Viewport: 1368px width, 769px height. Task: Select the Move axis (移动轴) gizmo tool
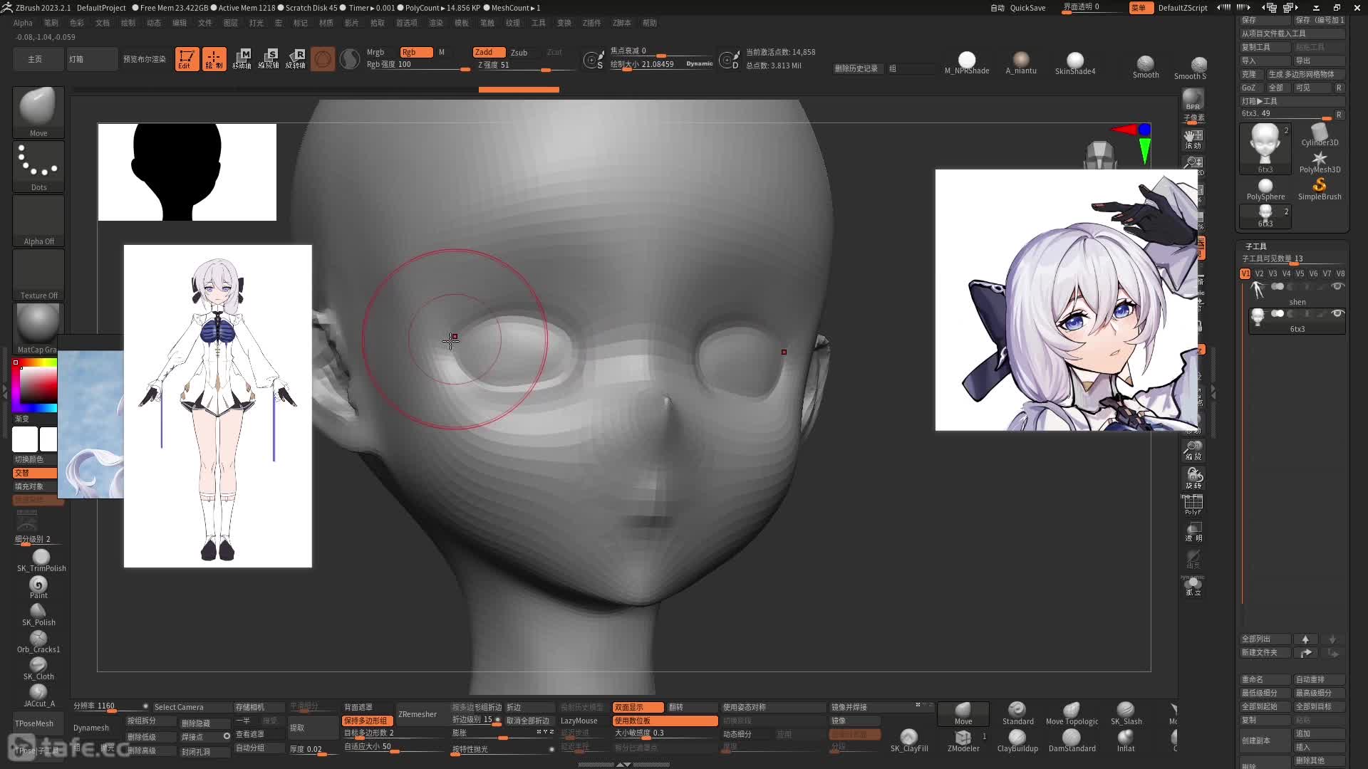242,59
